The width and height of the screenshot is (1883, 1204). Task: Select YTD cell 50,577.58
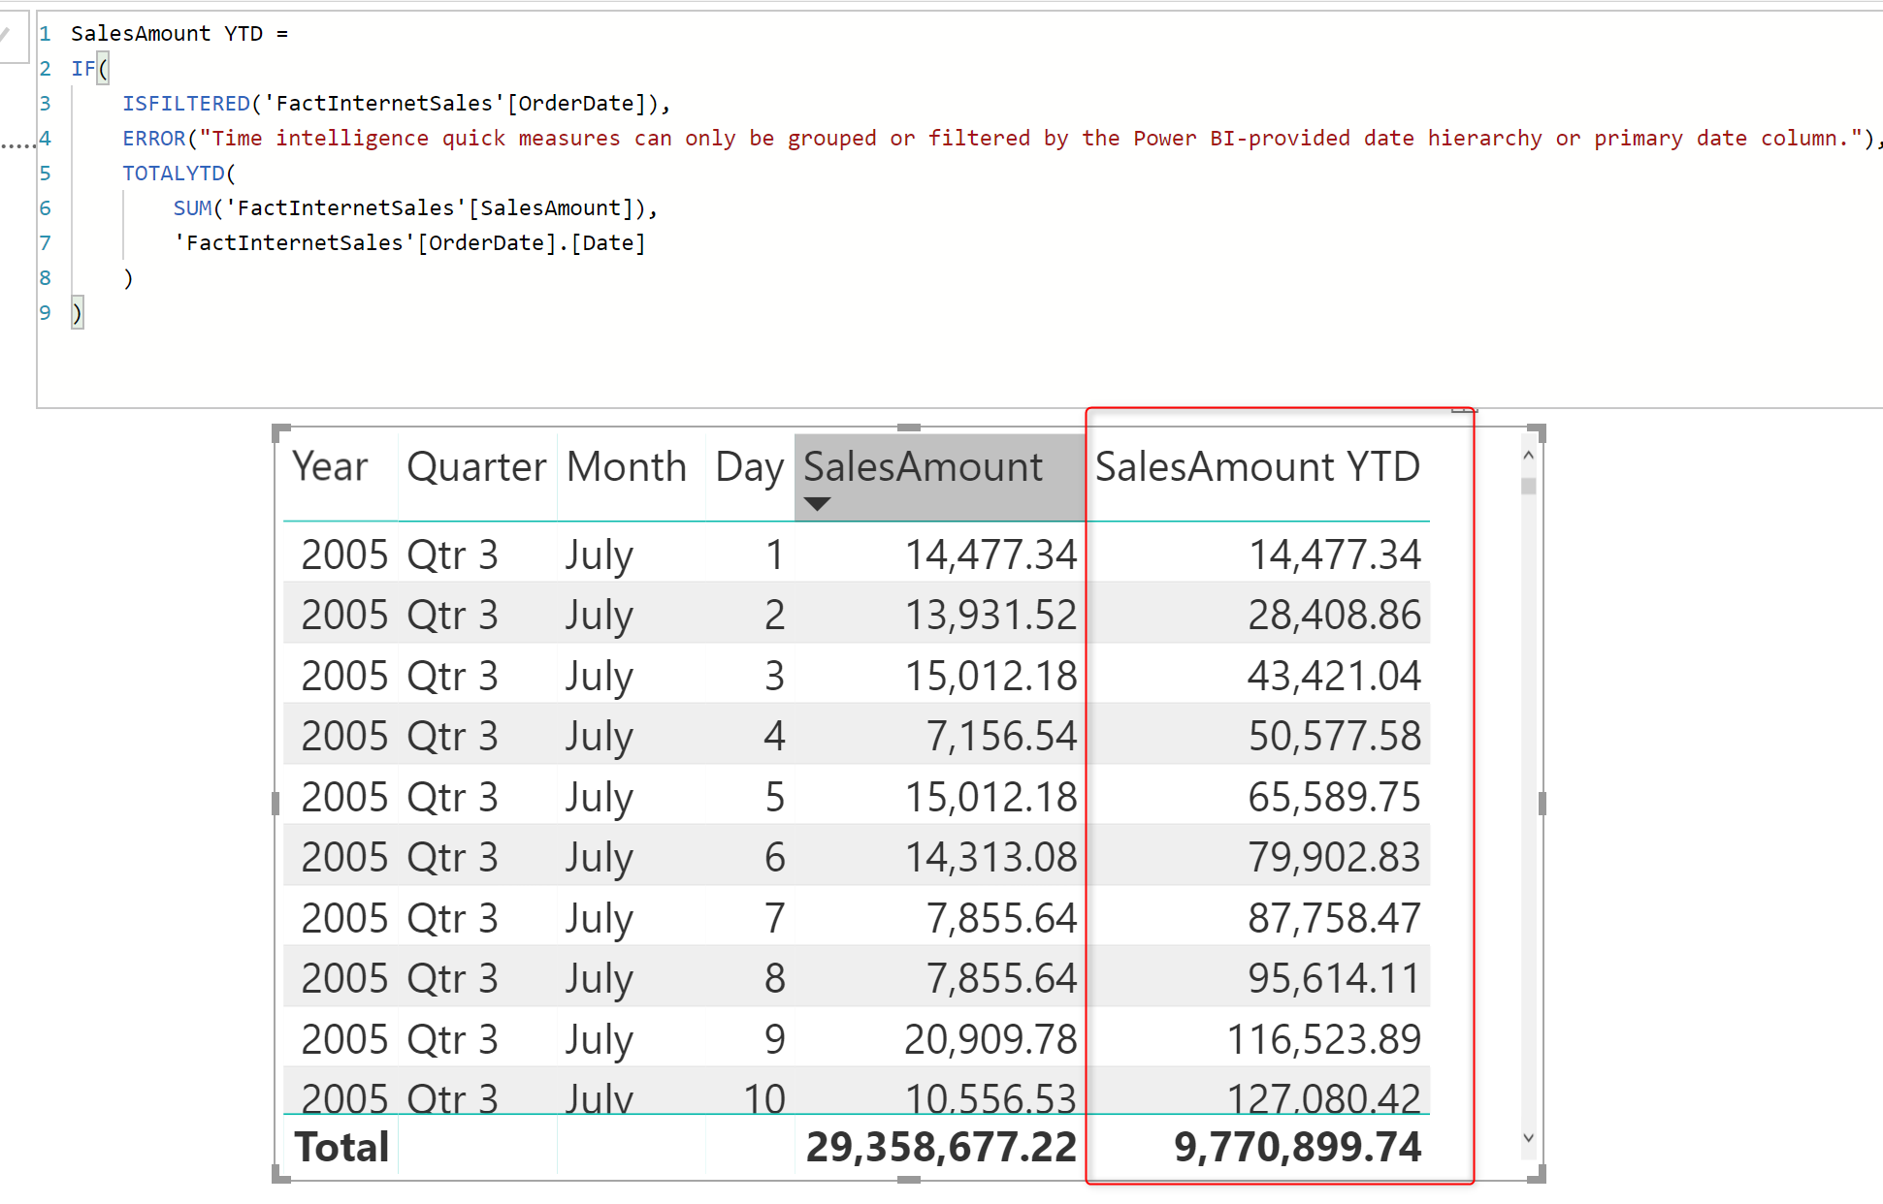point(1334,737)
